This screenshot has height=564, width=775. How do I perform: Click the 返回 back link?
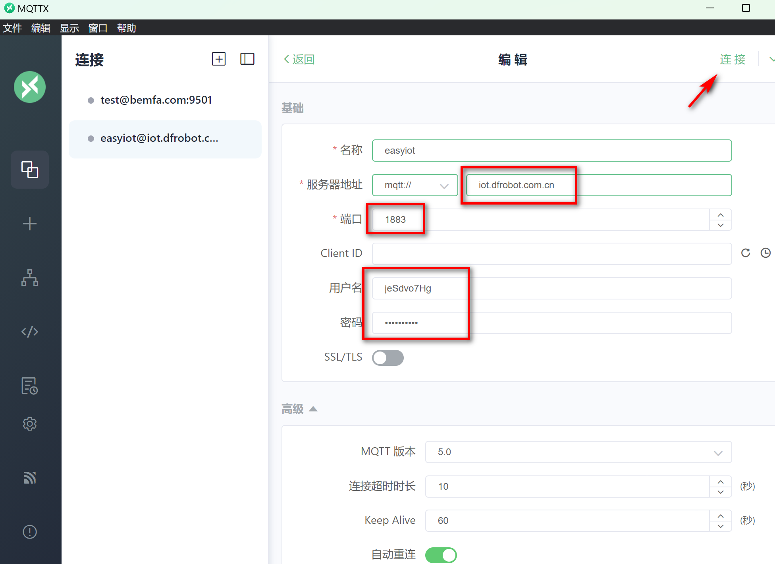click(x=299, y=59)
